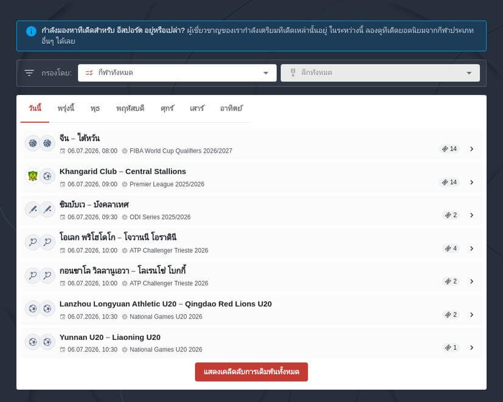Screen dimensions: 503x402
Task: Expand the กอนซาโล วิลลานูเอวา row chevron
Action: pos(471,282)
